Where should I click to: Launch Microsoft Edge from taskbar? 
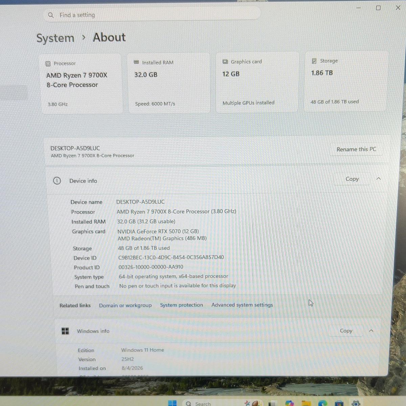[x=322, y=403]
